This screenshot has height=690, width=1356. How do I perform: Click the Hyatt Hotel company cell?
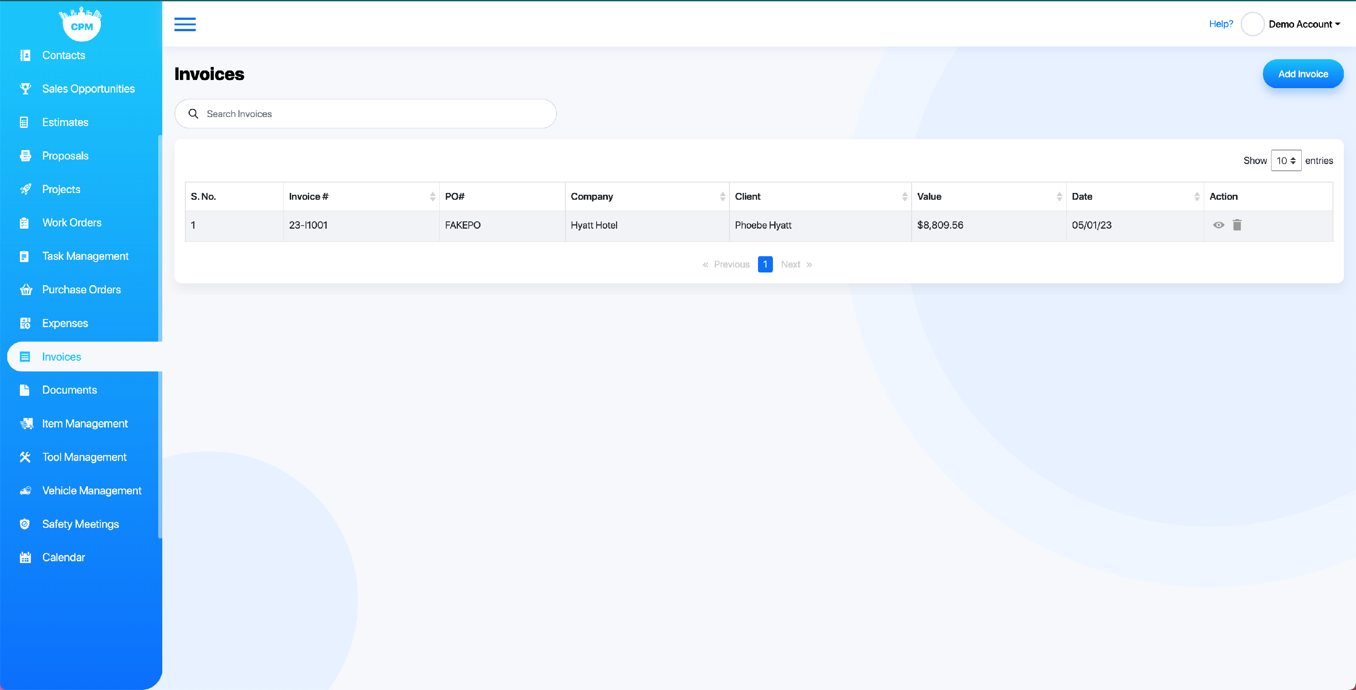tap(647, 225)
